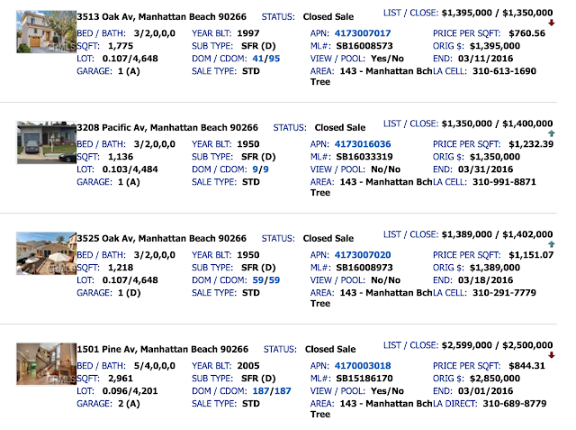Click APN link 4173007020
The height and width of the screenshot is (430, 576).
coord(363,255)
